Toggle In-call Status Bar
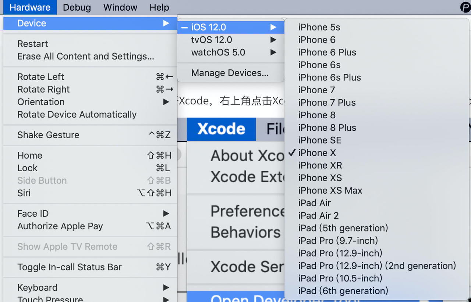This screenshot has height=302, width=471. [x=90, y=267]
